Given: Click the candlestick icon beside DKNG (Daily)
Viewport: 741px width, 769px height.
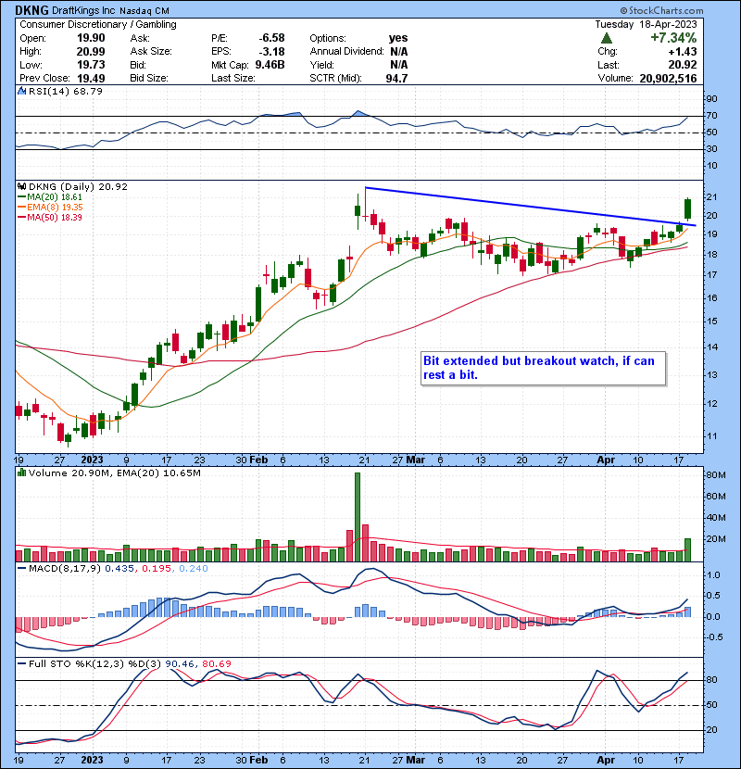Looking at the screenshot, I should pos(21,186).
